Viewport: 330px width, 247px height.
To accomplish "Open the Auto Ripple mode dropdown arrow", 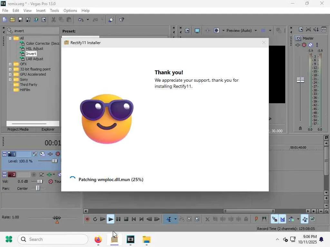I will coord(298,219).
